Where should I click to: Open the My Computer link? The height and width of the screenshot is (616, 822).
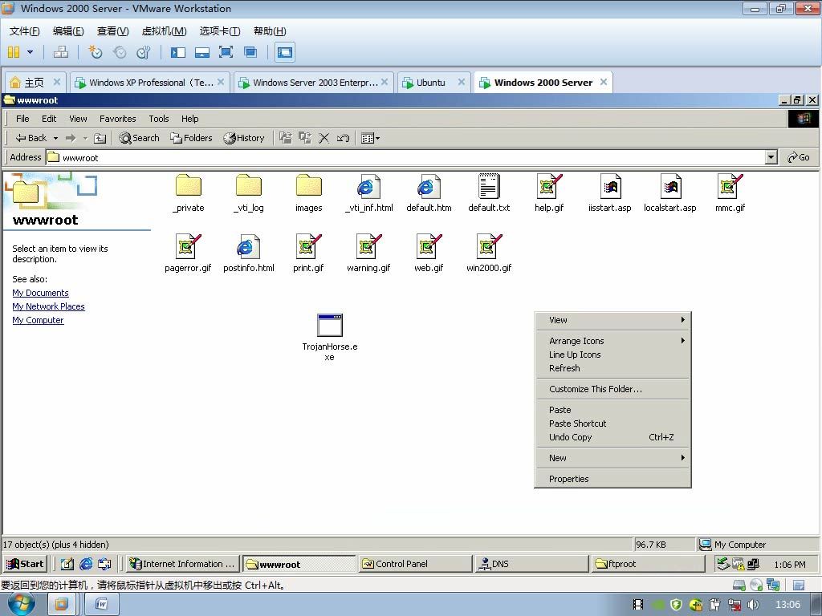click(38, 320)
